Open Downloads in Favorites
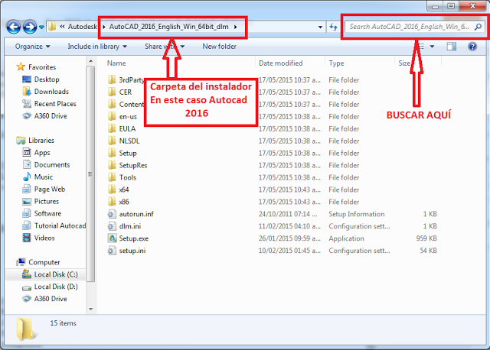This screenshot has width=490, height=350. [51, 92]
